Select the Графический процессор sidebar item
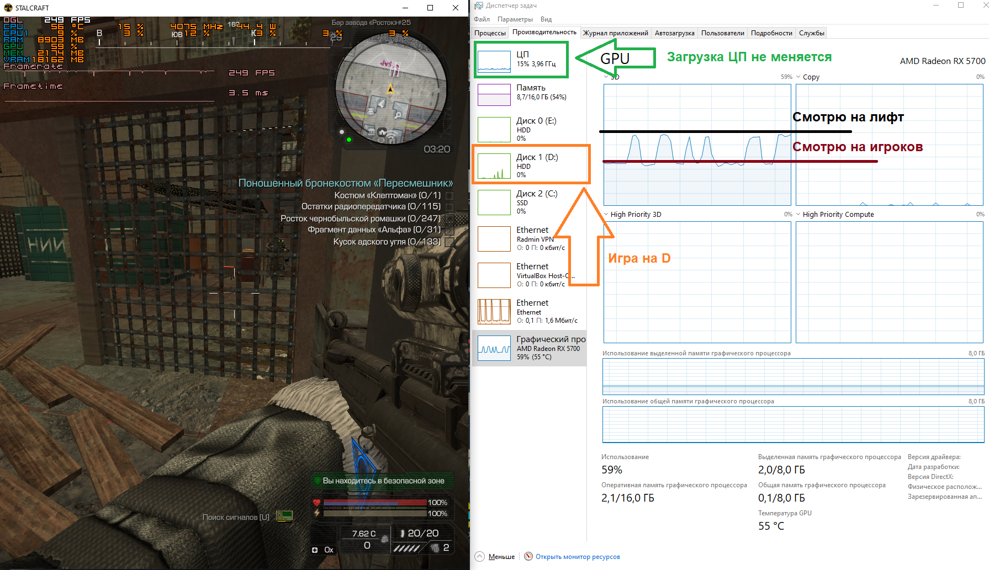989x570 pixels. click(529, 348)
